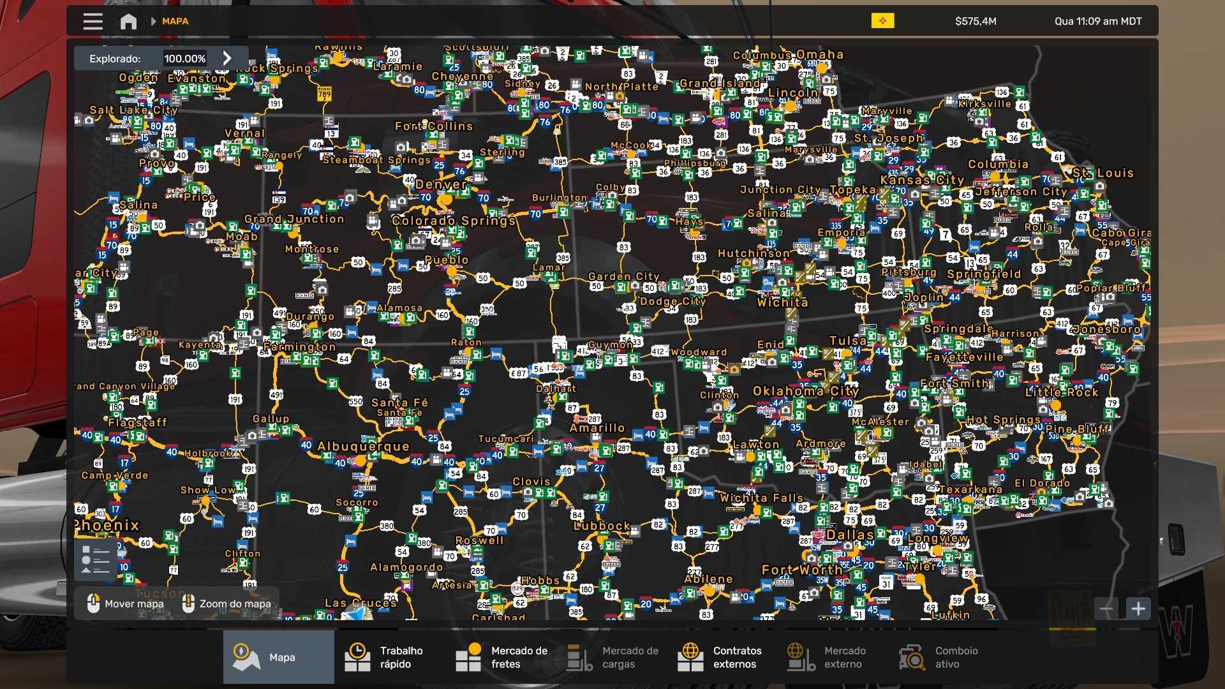Click Oklahoma City on the map
Screen dimensions: 1225x689
click(x=805, y=391)
